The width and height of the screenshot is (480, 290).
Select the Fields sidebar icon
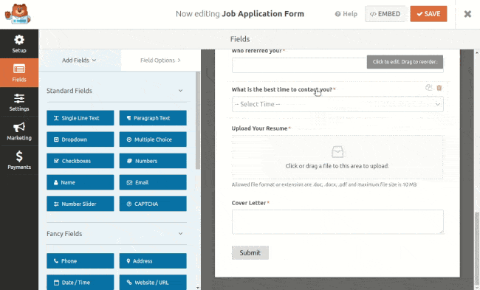19,69
